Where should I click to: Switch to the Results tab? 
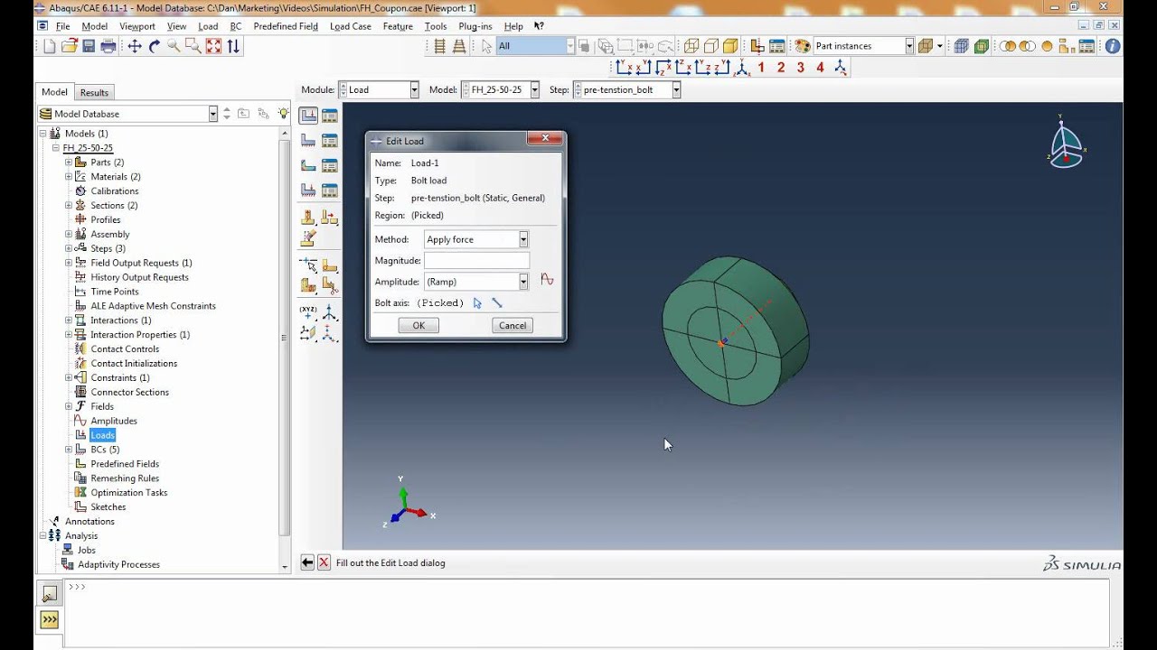tap(94, 92)
